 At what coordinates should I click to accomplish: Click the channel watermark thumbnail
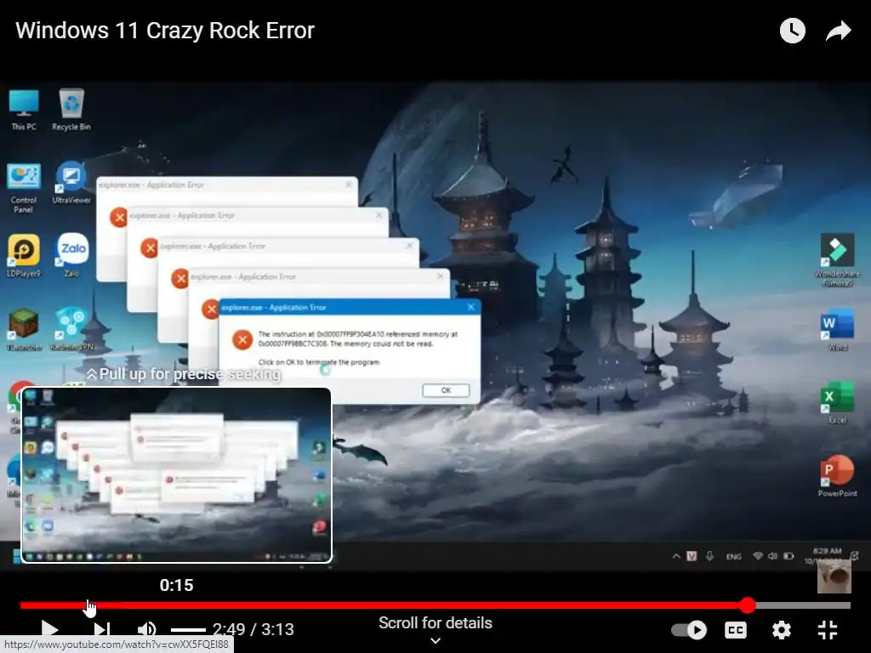pyautogui.click(x=834, y=576)
